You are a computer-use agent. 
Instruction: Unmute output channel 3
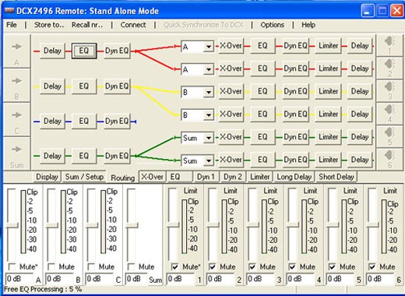(x=252, y=266)
